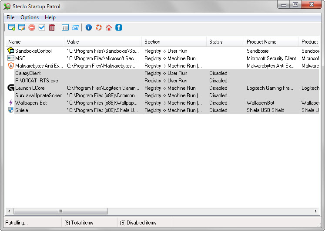Sort by the Product Name column header
This screenshot has height=231, width=325.
pyautogui.click(x=271, y=42)
